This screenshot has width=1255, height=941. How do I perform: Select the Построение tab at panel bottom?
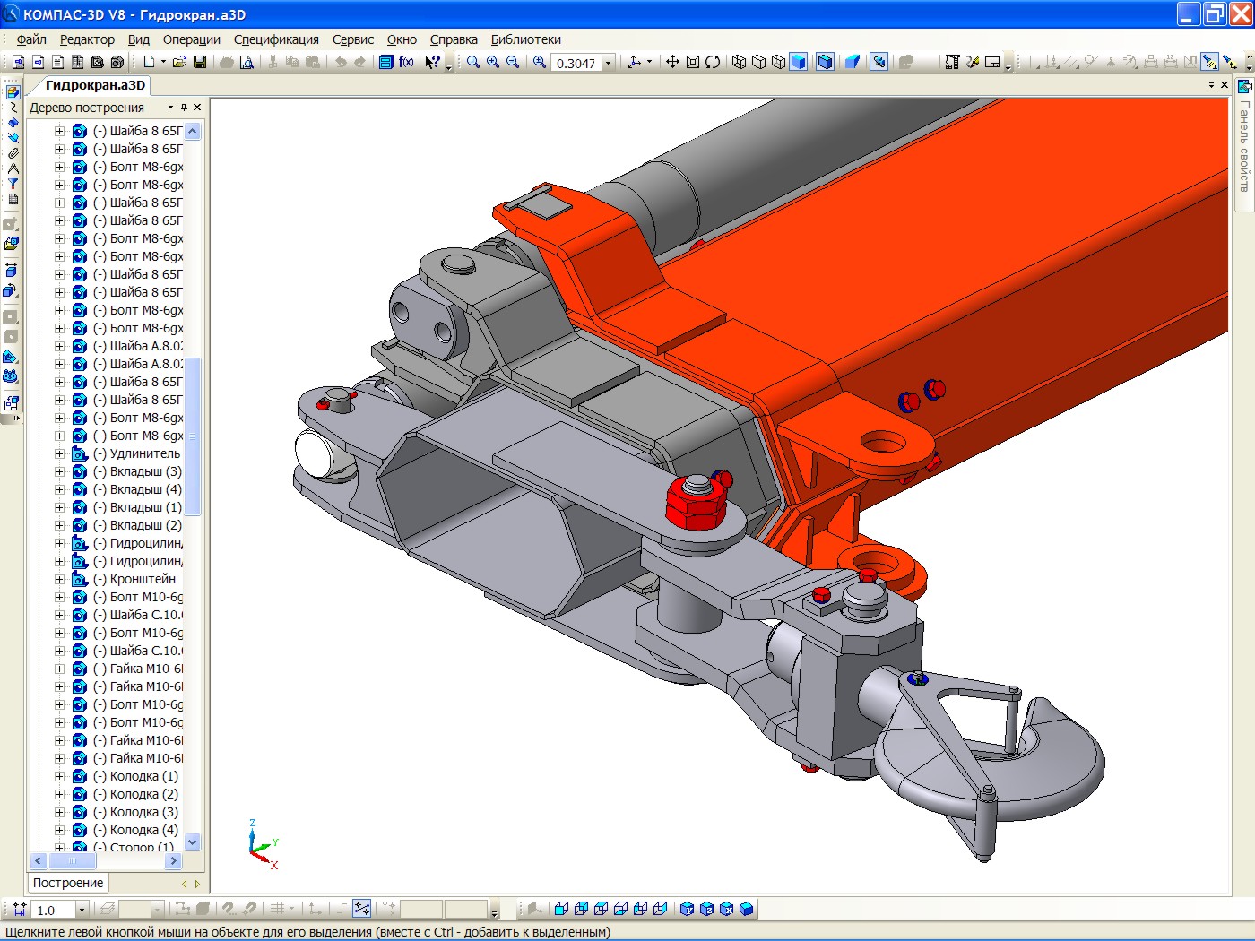pos(68,883)
